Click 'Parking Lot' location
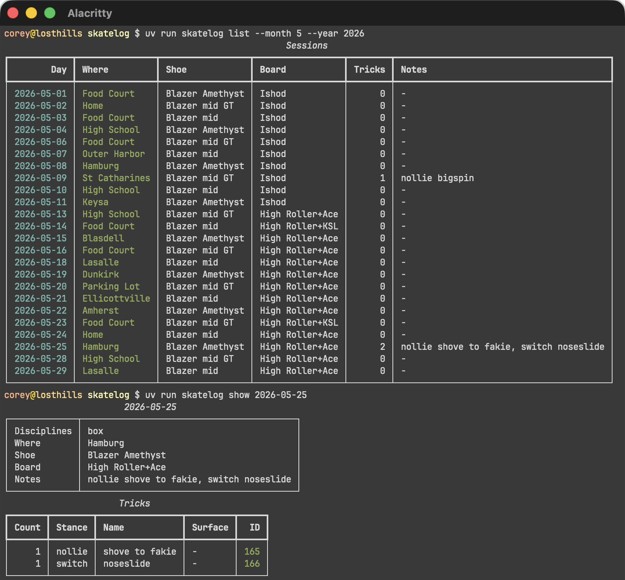This screenshot has width=625, height=580. coord(111,286)
